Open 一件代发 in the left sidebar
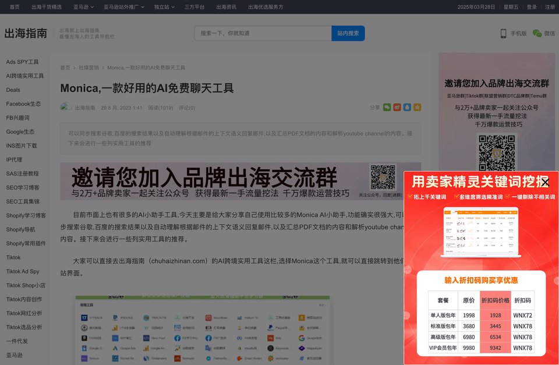 point(17,341)
